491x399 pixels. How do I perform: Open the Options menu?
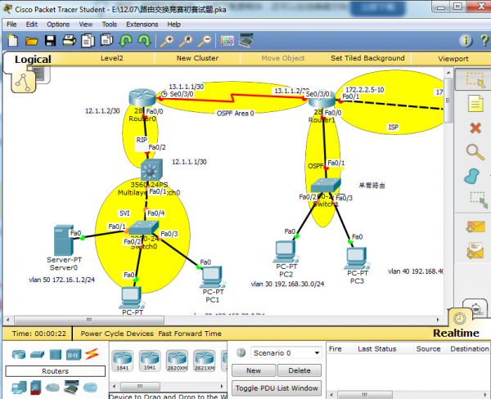click(58, 25)
